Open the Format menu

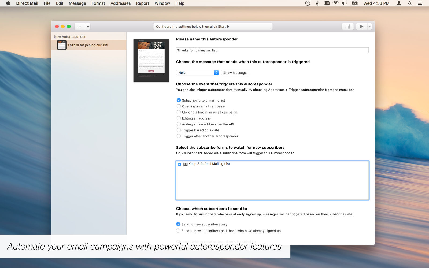click(x=98, y=3)
